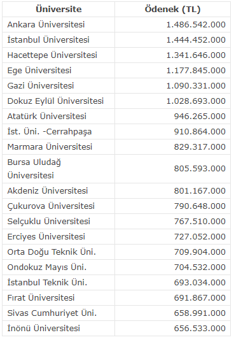Select the Çukurova Üniversitesi cell
This screenshot has width=234, height=342.
pyautogui.click(x=59, y=206)
